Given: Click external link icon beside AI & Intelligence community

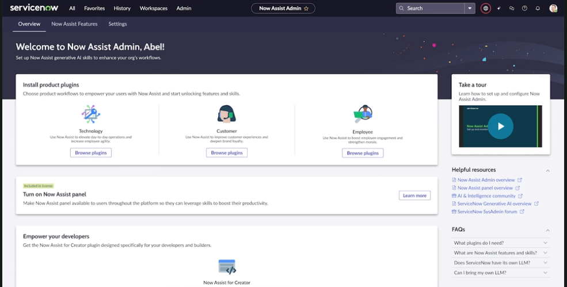Looking at the screenshot, I should 520,196.
